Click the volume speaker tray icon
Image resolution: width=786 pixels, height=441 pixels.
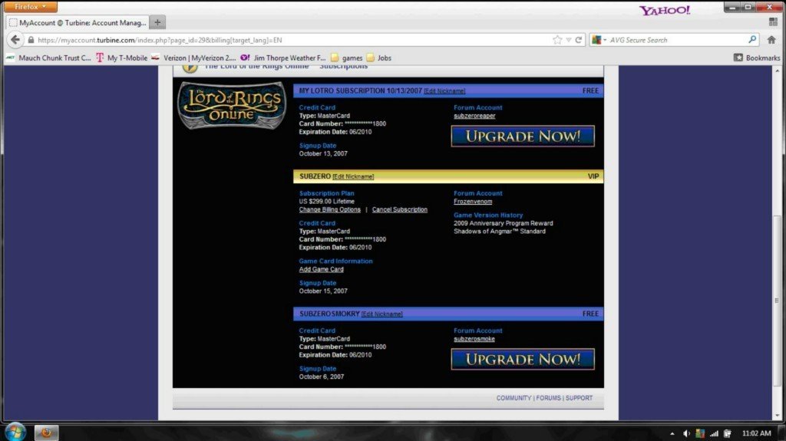click(x=686, y=433)
